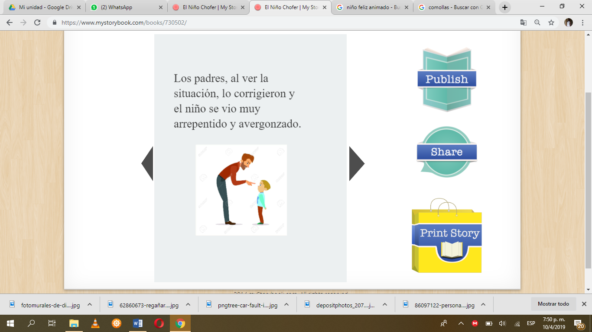Open Microsoft Word from the taskbar
Viewport: 592px width, 332px height.
pyautogui.click(x=138, y=323)
